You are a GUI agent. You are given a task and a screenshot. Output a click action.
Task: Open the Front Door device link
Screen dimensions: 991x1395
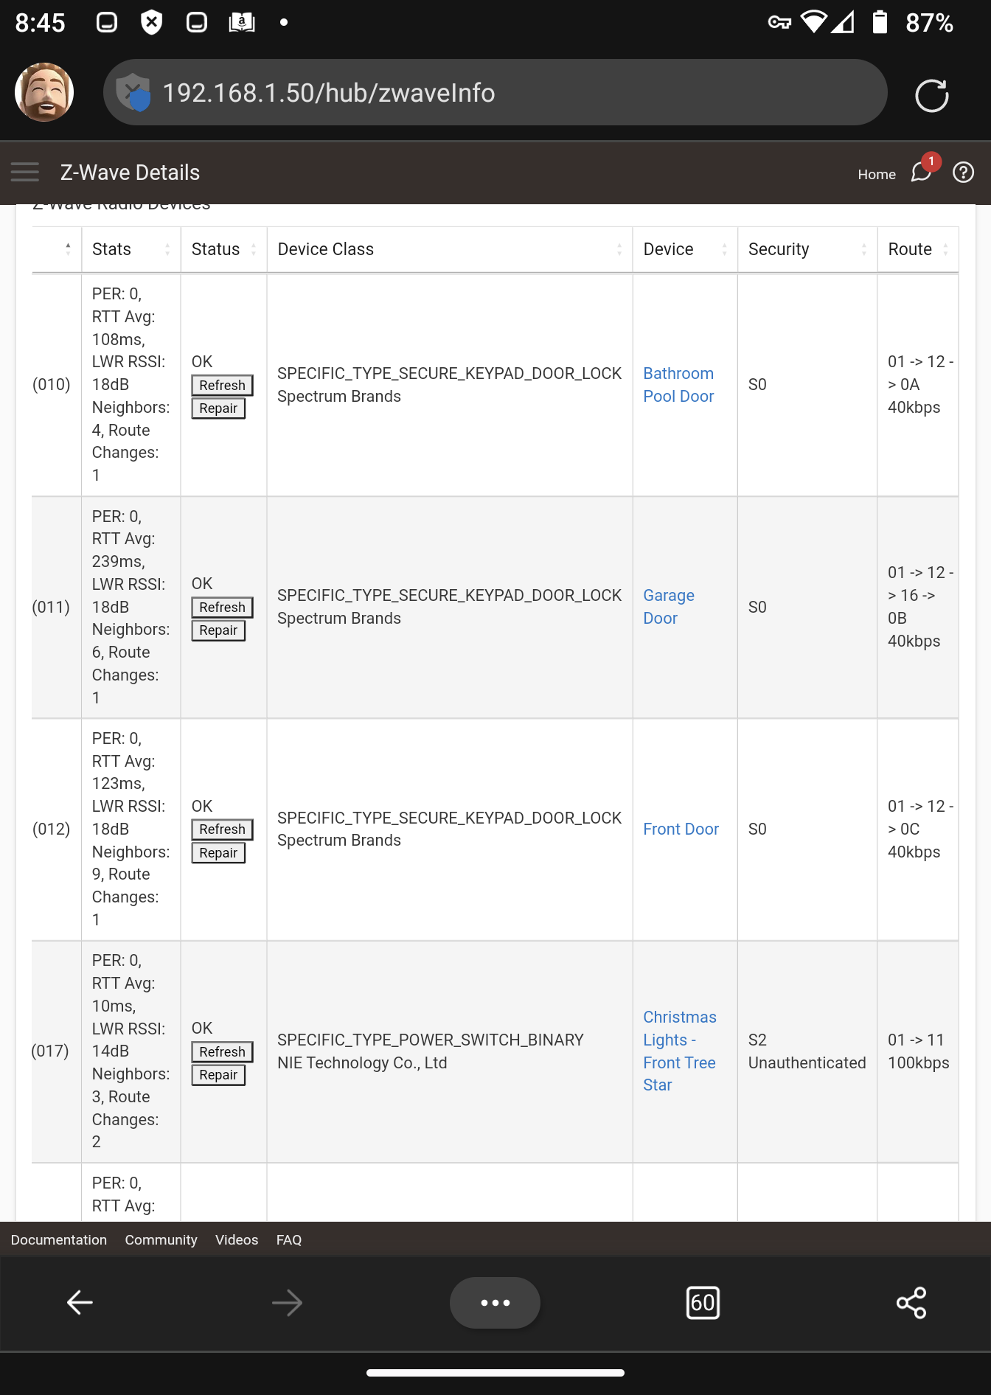tap(681, 829)
